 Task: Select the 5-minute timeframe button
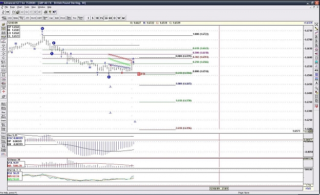pyautogui.click(x=93, y=18)
